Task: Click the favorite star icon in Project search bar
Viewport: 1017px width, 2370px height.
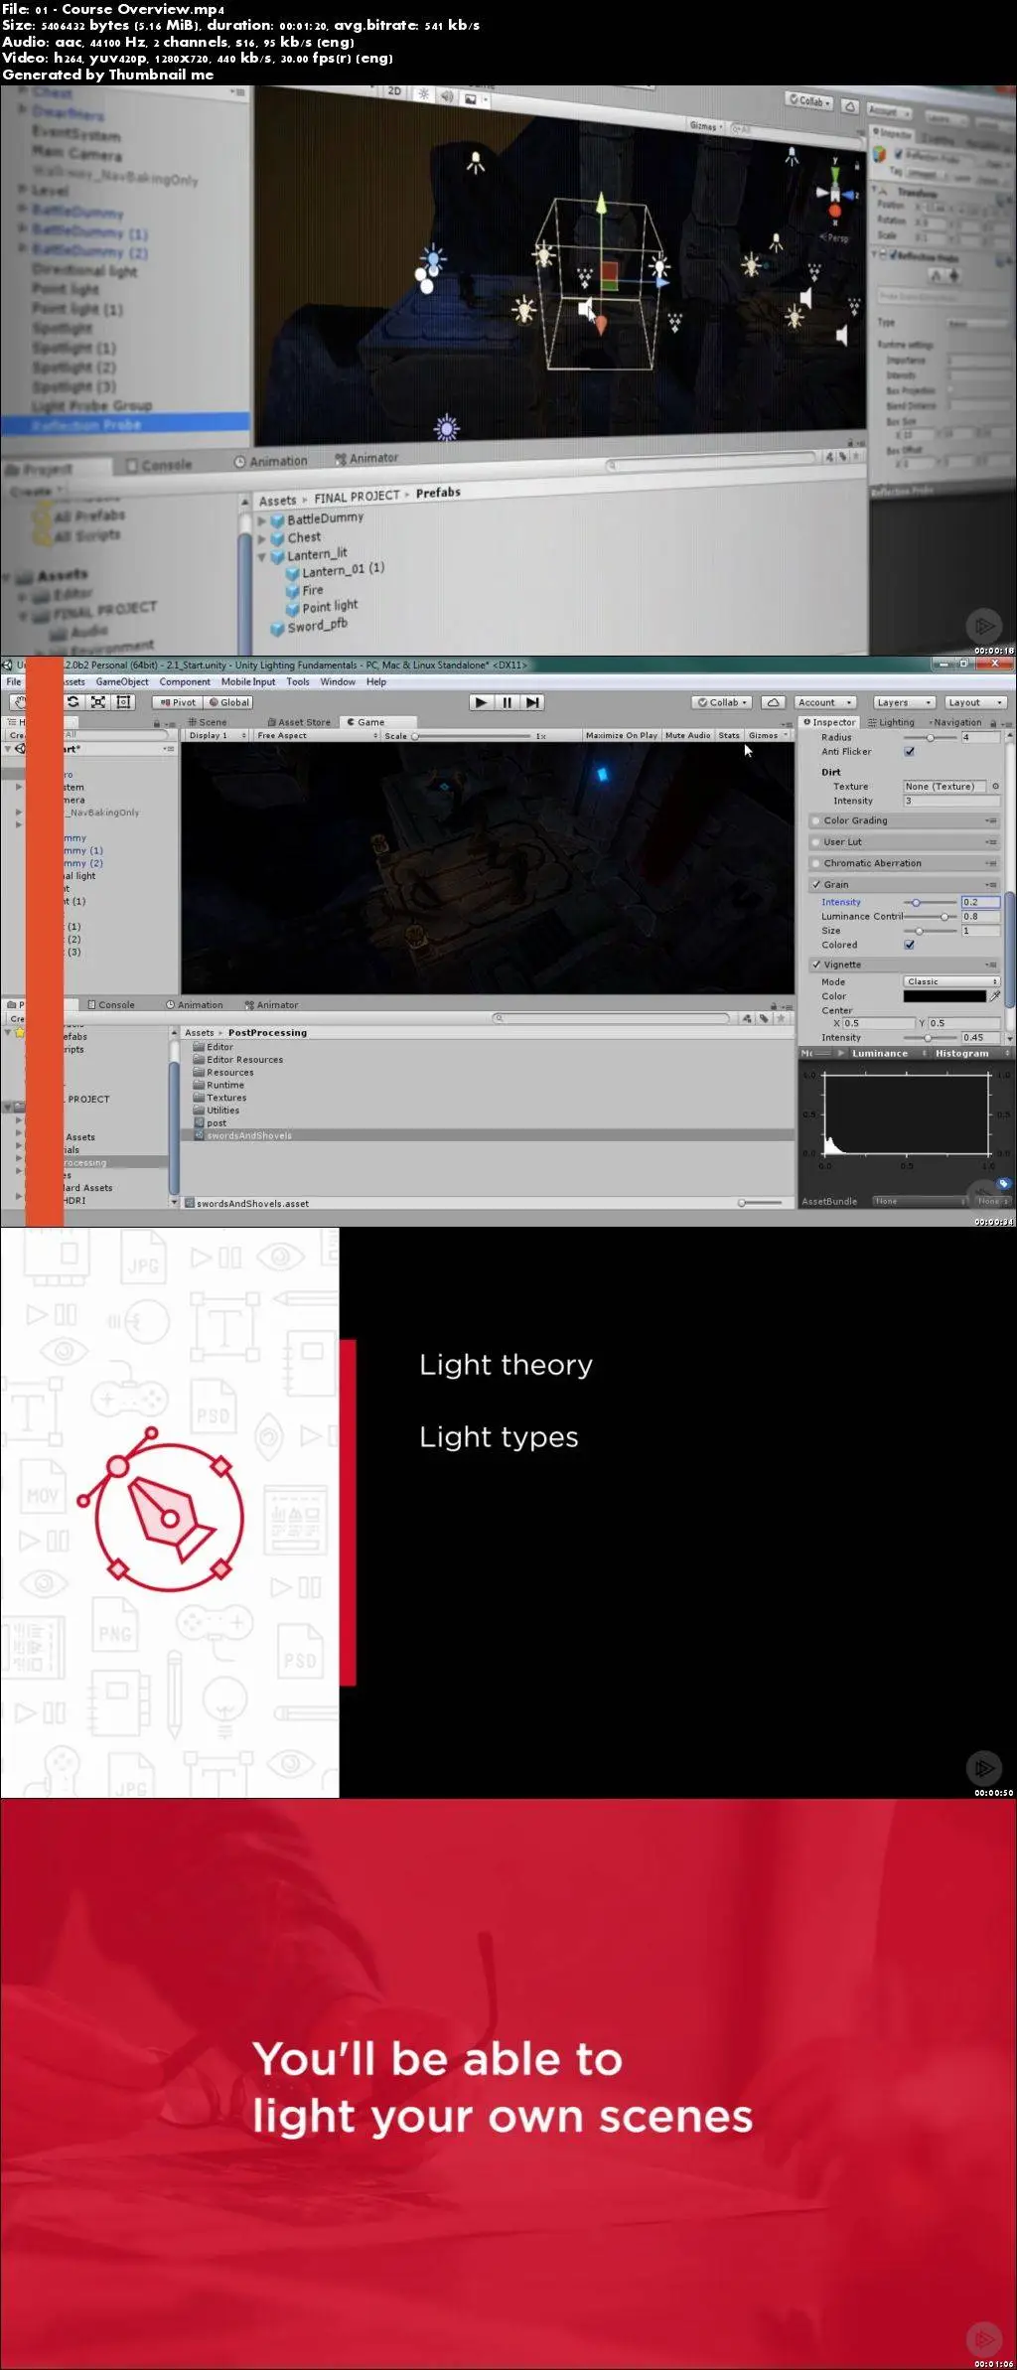Action: [x=782, y=1018]
